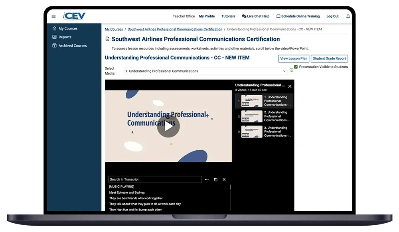Go to My Courses in sidebar
Screen dimensions: 399x232
(x=68, y=28)
